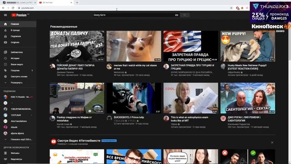Open the hamburger guide menu

tap(5, 15)
